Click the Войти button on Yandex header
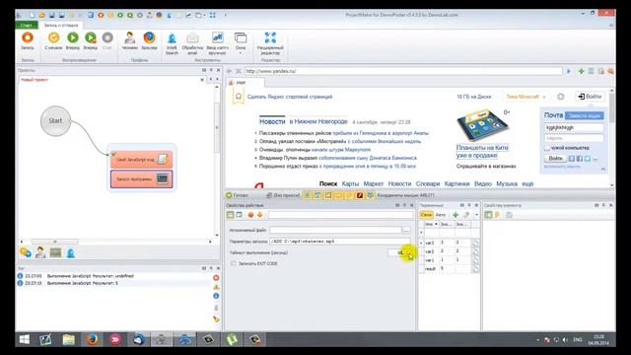 tap(590, 97)
